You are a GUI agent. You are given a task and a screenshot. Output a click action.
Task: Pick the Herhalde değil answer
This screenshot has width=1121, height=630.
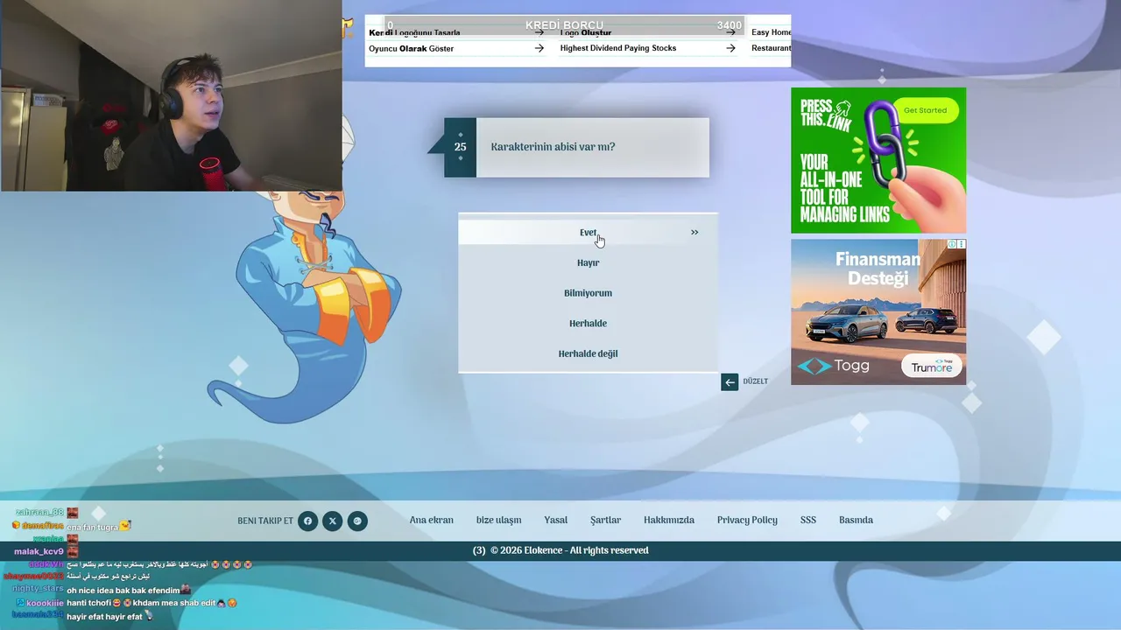click(588, 353)
